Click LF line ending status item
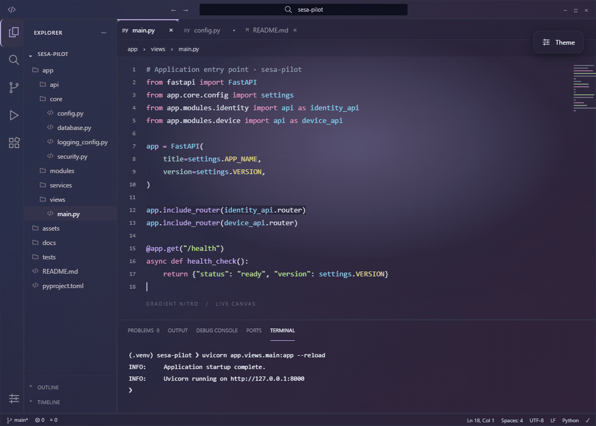This screenshot has width=596, height=426. (x=553, y=420)
